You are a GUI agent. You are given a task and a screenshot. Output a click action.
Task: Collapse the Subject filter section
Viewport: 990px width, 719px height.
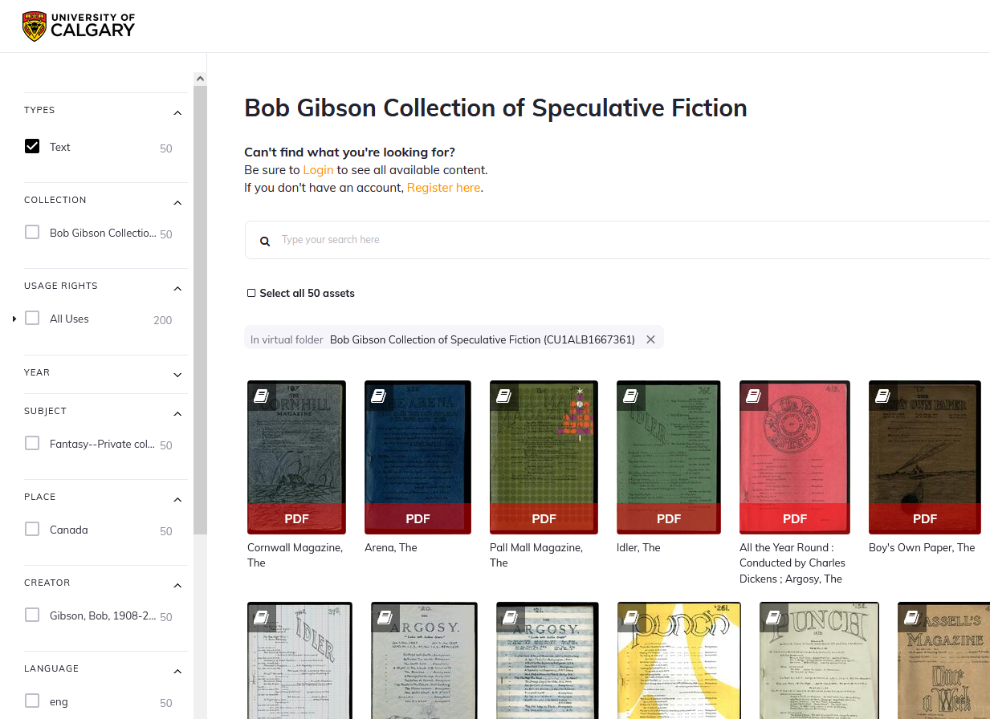177,413
